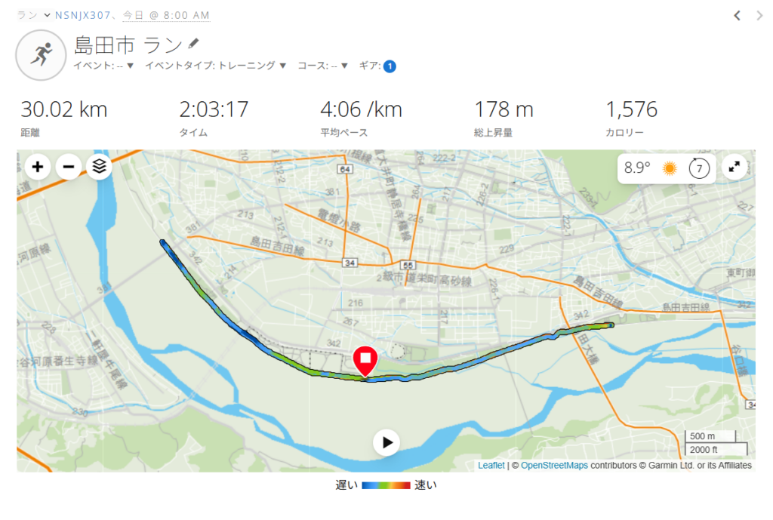Open the map layers selector

tap(99, 167)
